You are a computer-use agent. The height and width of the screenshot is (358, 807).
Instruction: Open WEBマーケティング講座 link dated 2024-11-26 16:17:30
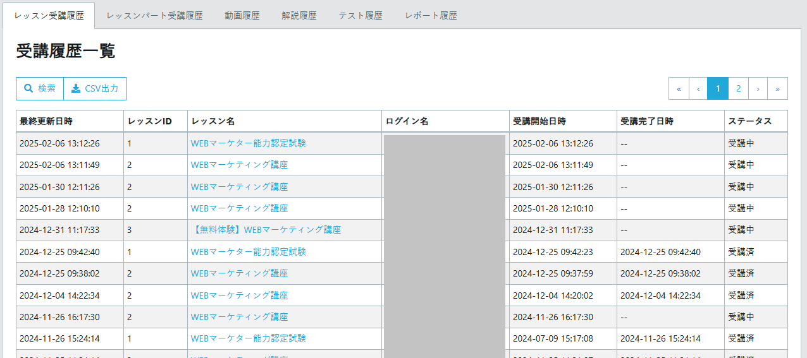tap(240, 317)
